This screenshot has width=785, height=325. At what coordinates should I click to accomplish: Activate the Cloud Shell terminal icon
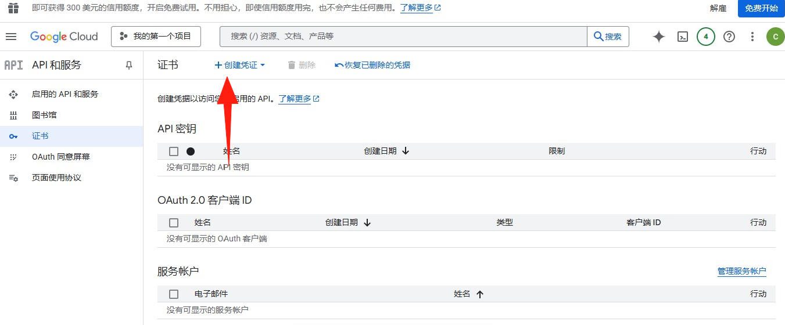tap(683, 37)
